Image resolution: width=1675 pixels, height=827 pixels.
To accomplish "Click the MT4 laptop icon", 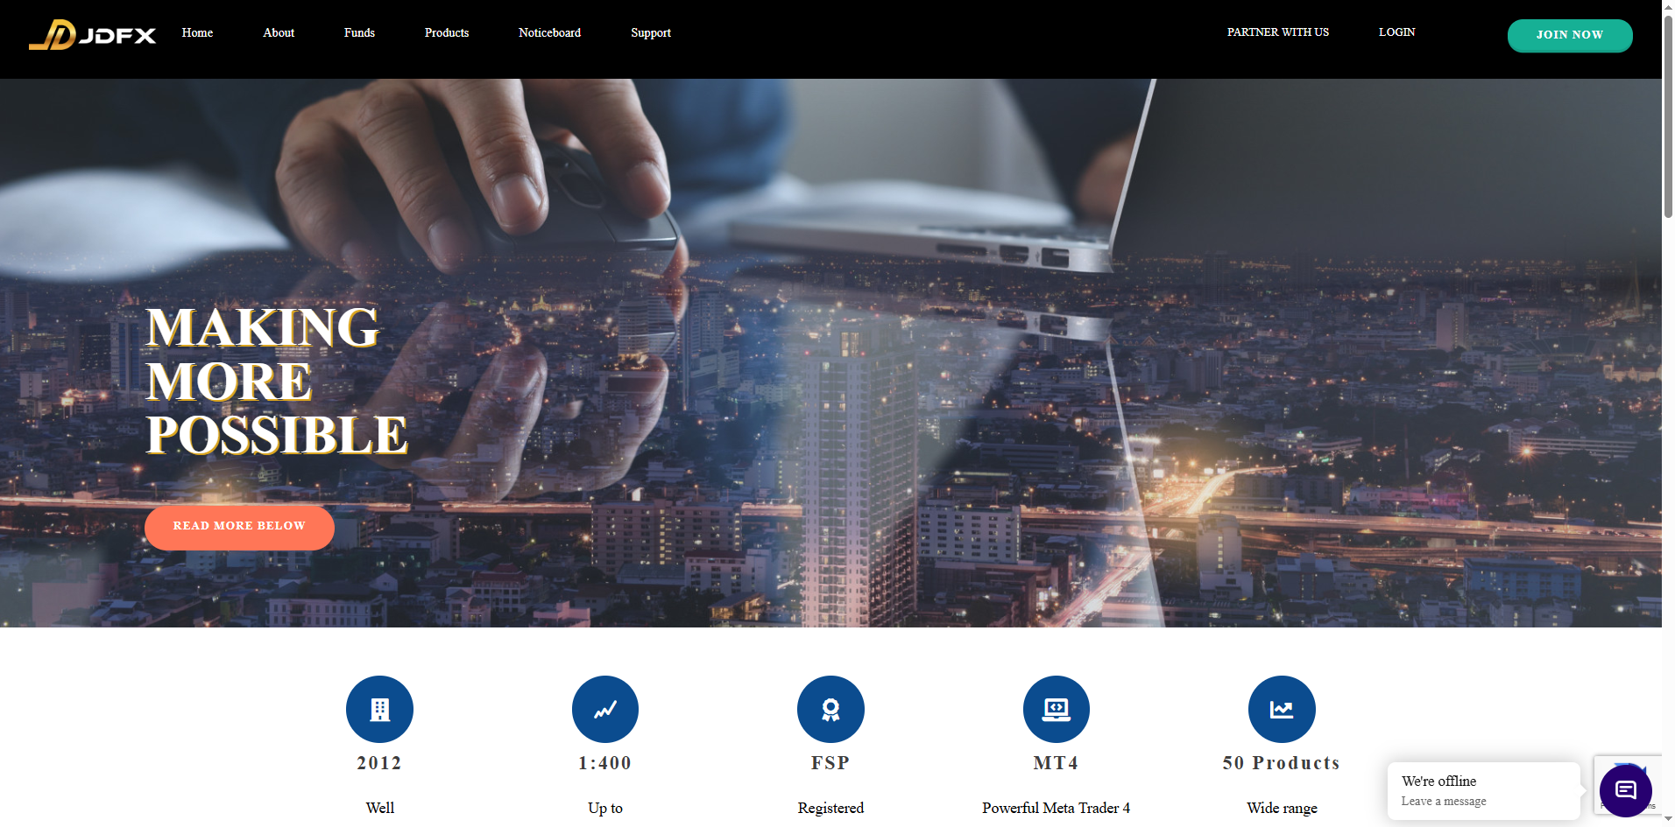I will click(1057, 709).
